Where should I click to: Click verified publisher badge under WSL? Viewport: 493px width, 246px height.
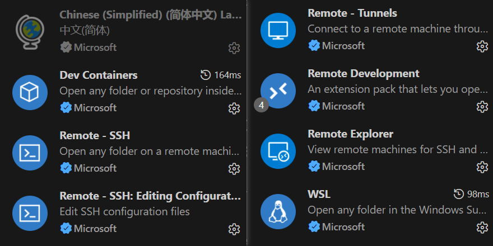[314, 226]
